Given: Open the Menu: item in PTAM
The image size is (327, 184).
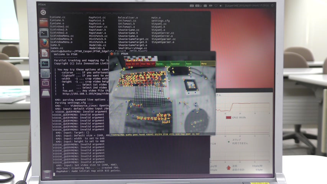Looking at the screenshot, I should 208,64.
